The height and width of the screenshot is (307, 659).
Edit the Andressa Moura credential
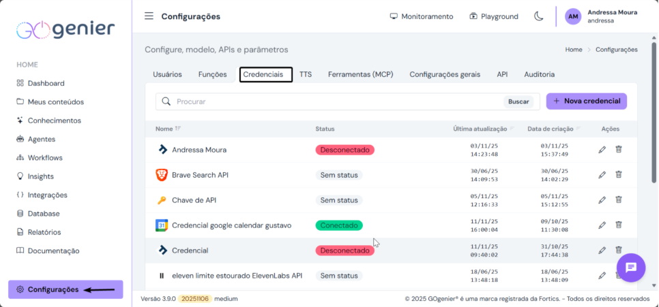pos(602,149)
